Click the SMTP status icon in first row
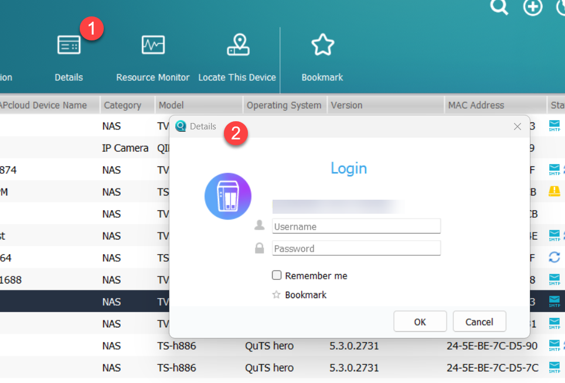565x383 pixels. point(554,125)
